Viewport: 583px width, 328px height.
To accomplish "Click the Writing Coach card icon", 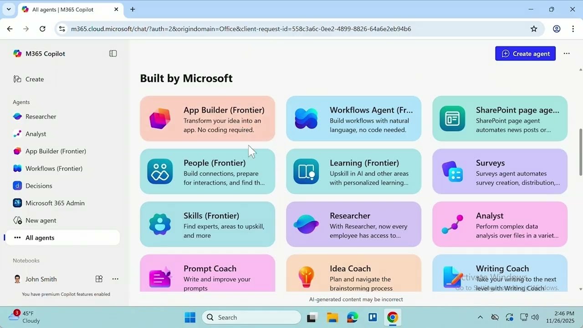I will point(452,277).
